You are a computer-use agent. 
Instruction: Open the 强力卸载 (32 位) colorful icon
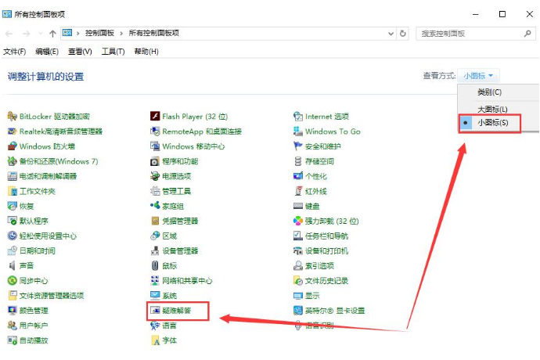[298, 221]
